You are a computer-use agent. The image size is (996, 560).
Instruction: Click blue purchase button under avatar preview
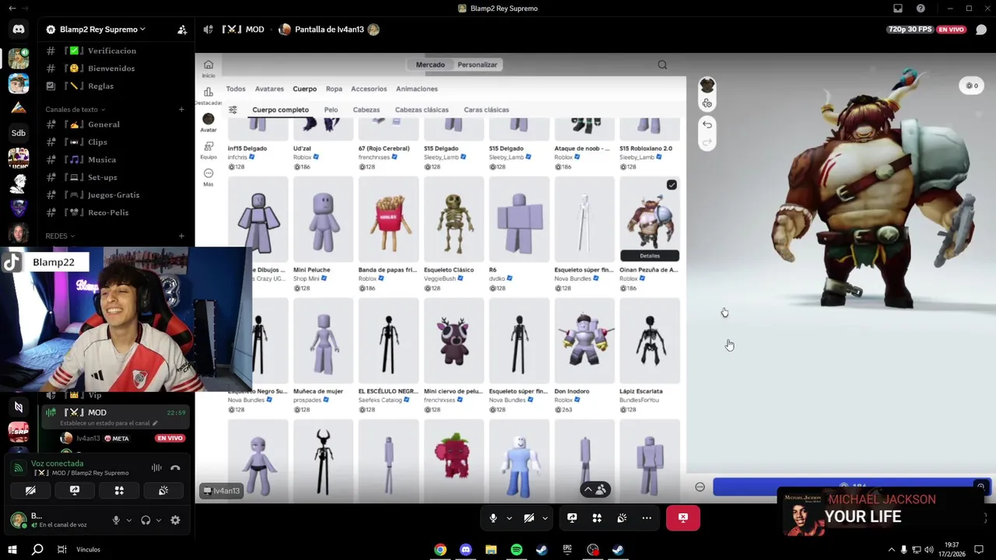point(852,487)
